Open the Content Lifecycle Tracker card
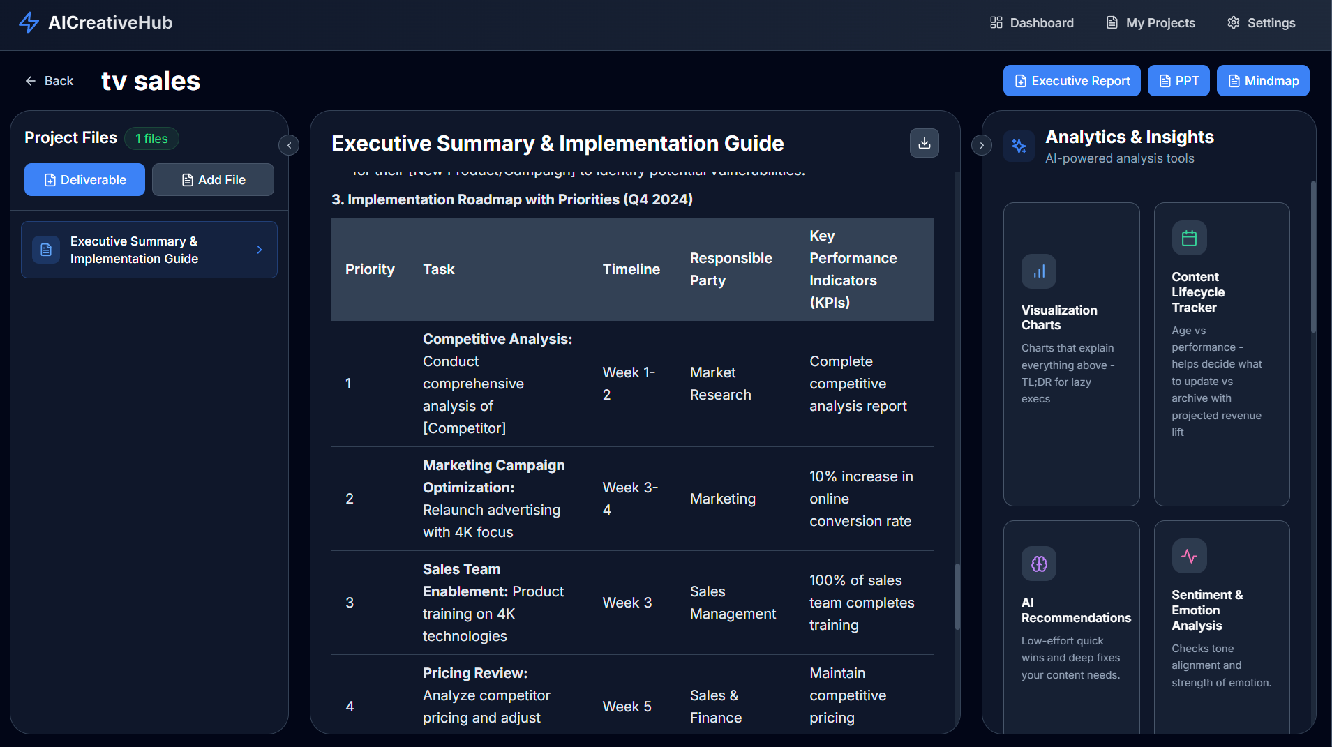Screen dimensions: 1332x747 (x=1222, y=354)
